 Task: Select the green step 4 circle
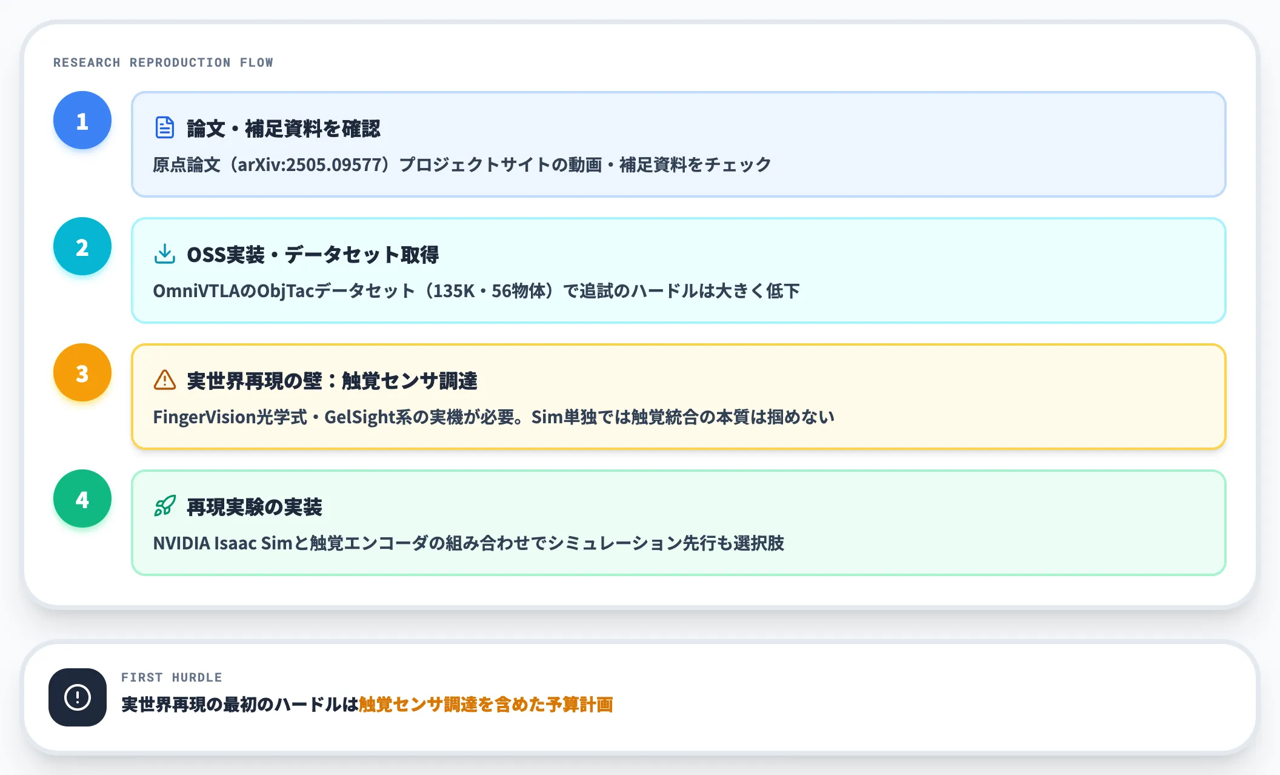tap(82, 499)
